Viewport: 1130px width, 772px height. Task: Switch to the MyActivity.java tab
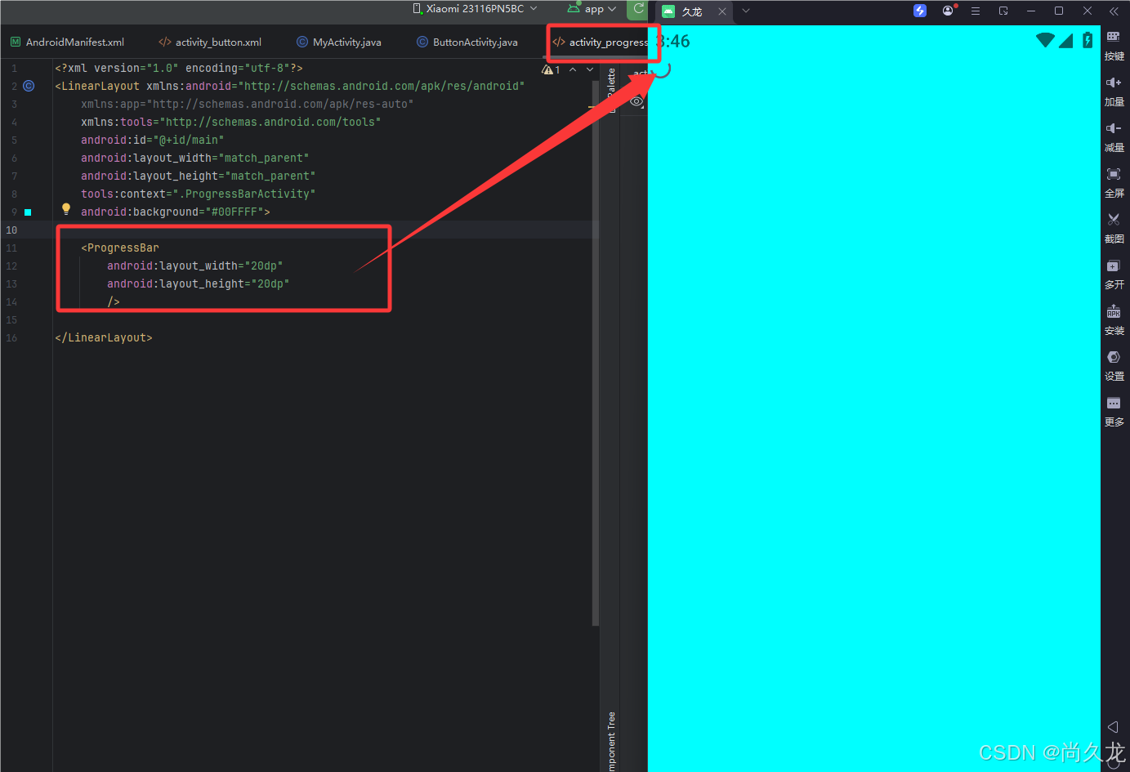point(339,42)
